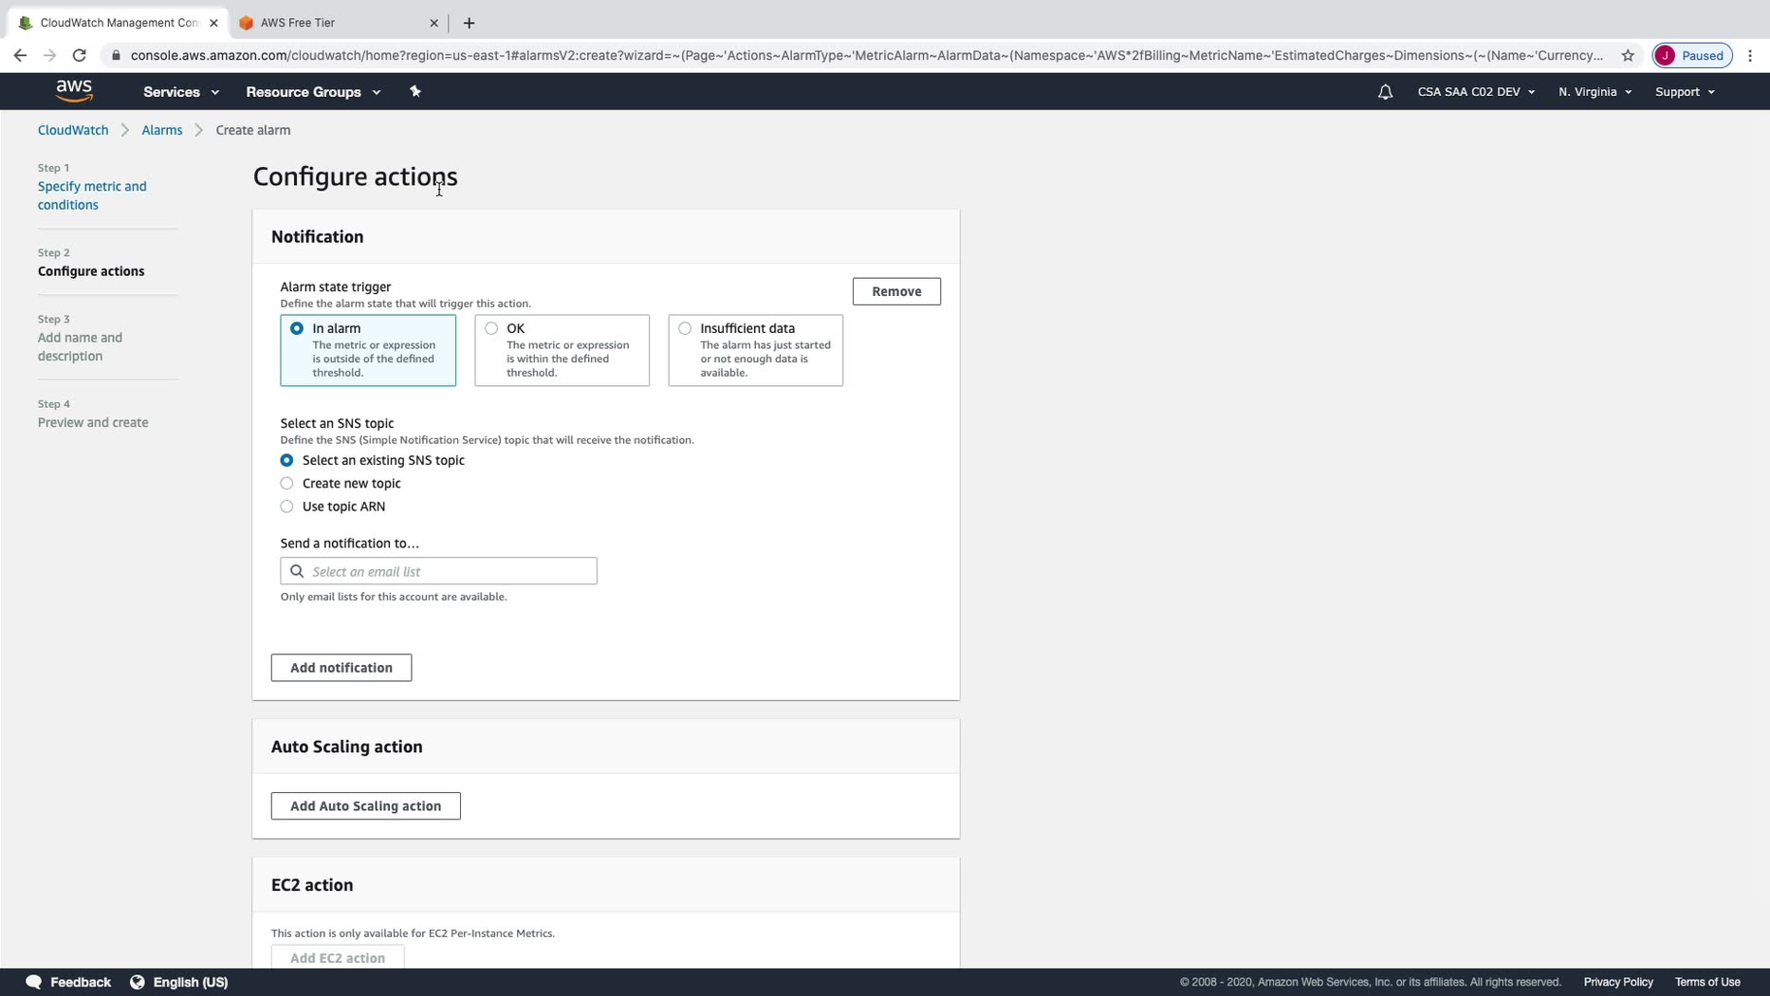Open notifications bell in AWS header
The height and width of the screenshot is (996, 1770).
click(x=1385, y=92)
